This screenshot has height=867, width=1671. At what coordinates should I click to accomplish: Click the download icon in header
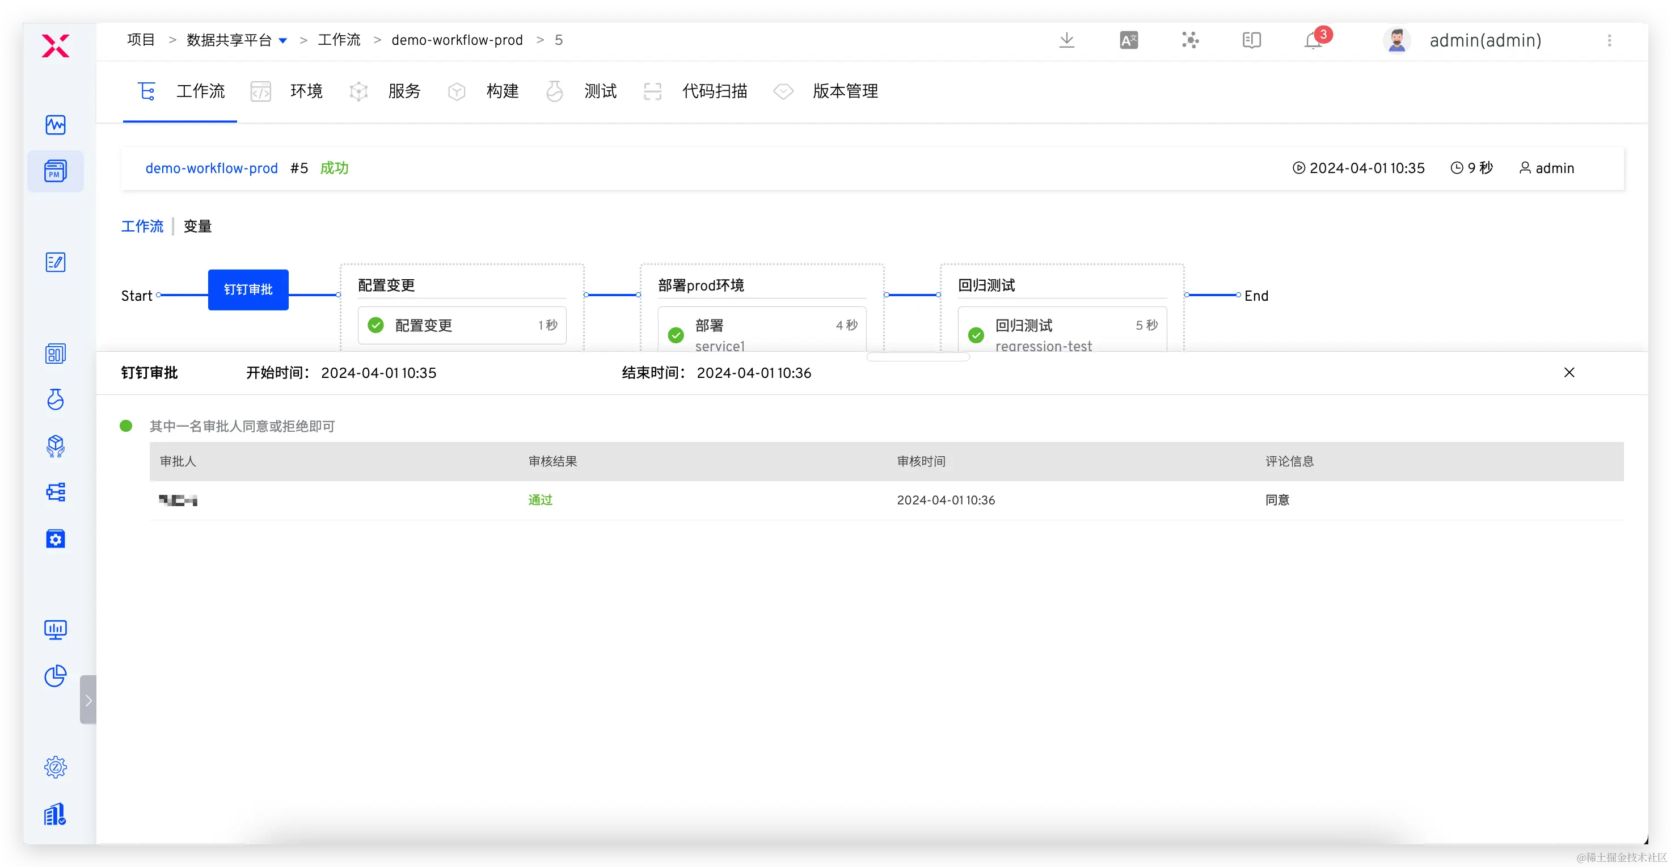[1066, 40]
